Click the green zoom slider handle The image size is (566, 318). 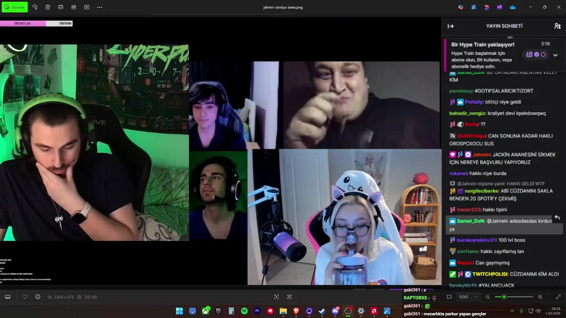pos(504,297)
